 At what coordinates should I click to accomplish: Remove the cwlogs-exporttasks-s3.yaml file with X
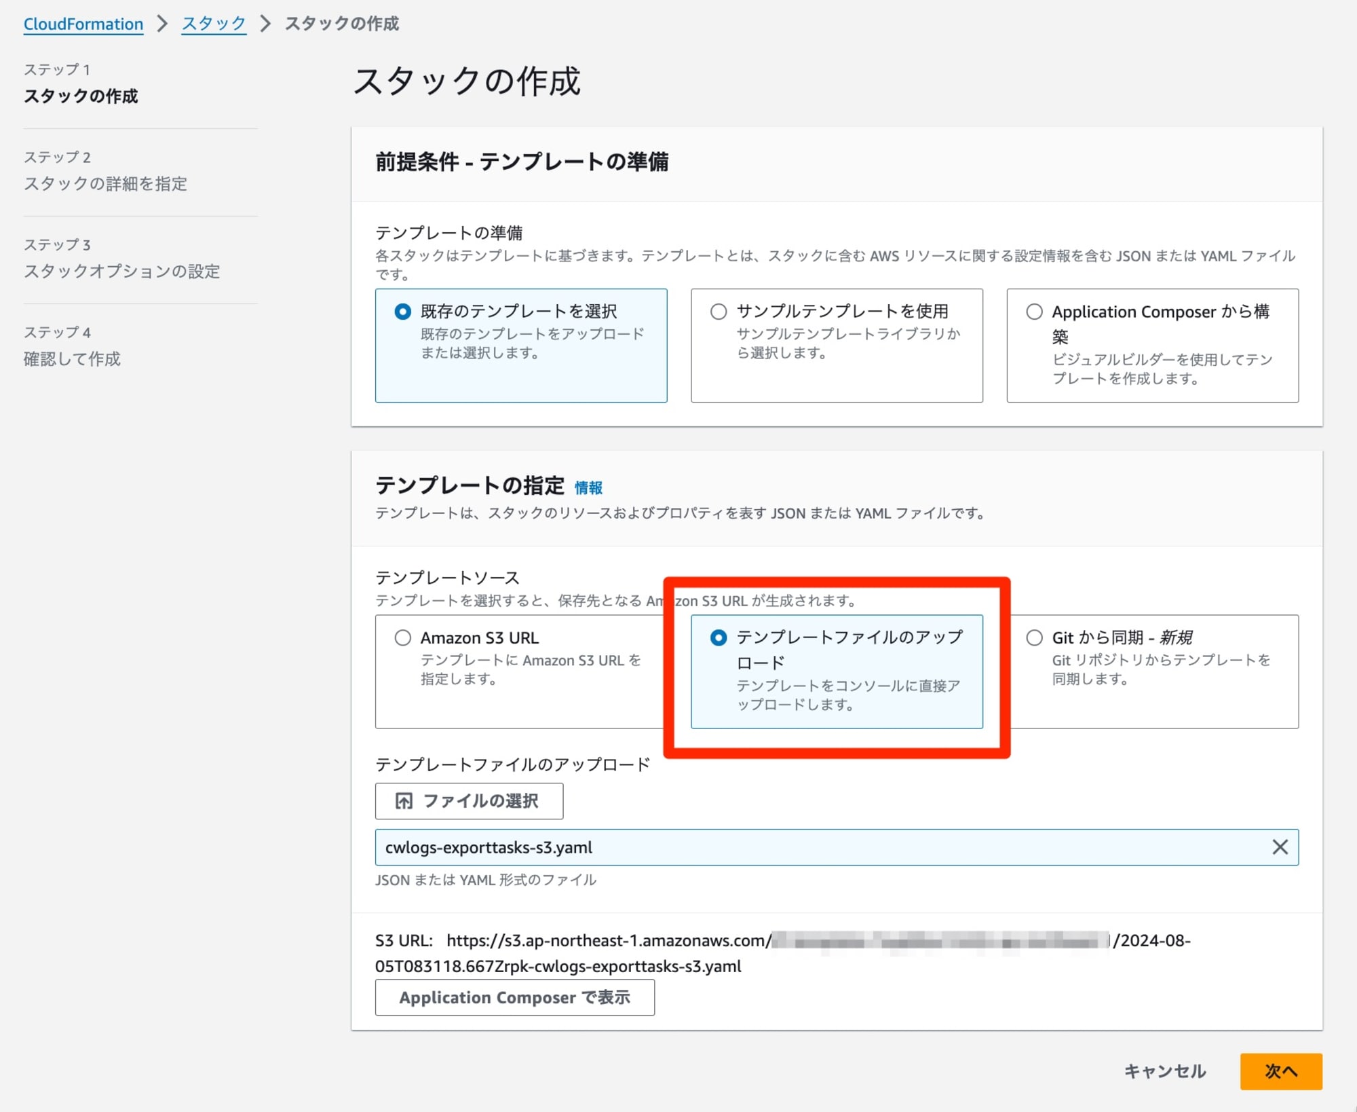click(x=1280, y=847)
